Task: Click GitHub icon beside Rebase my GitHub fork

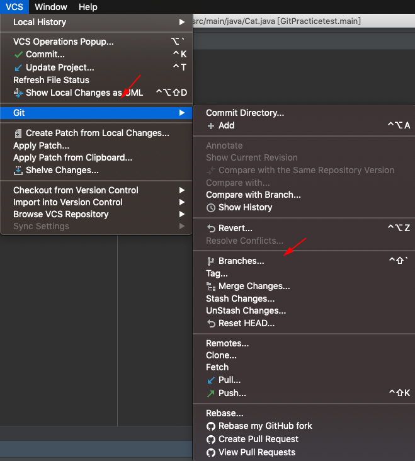Action: pos(211,426)
